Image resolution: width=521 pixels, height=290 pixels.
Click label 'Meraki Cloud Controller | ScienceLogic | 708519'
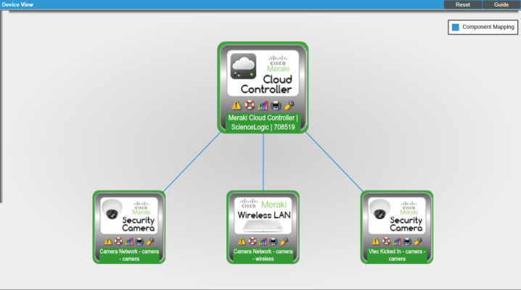(263, 123)
